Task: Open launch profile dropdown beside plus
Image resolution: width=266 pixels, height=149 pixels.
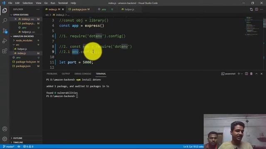Action: [x=242, y=74]
